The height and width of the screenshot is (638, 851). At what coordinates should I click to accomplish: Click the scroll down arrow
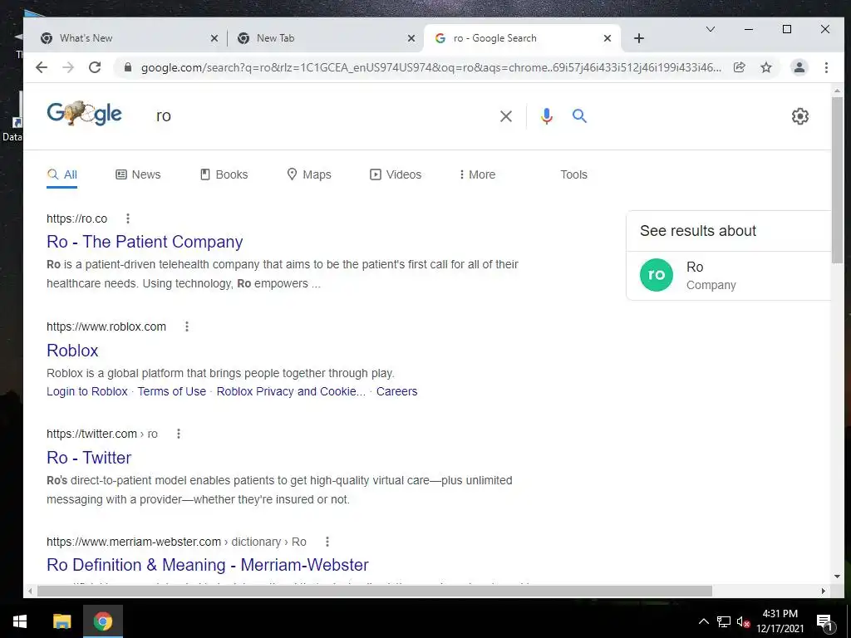pos(837,577)
